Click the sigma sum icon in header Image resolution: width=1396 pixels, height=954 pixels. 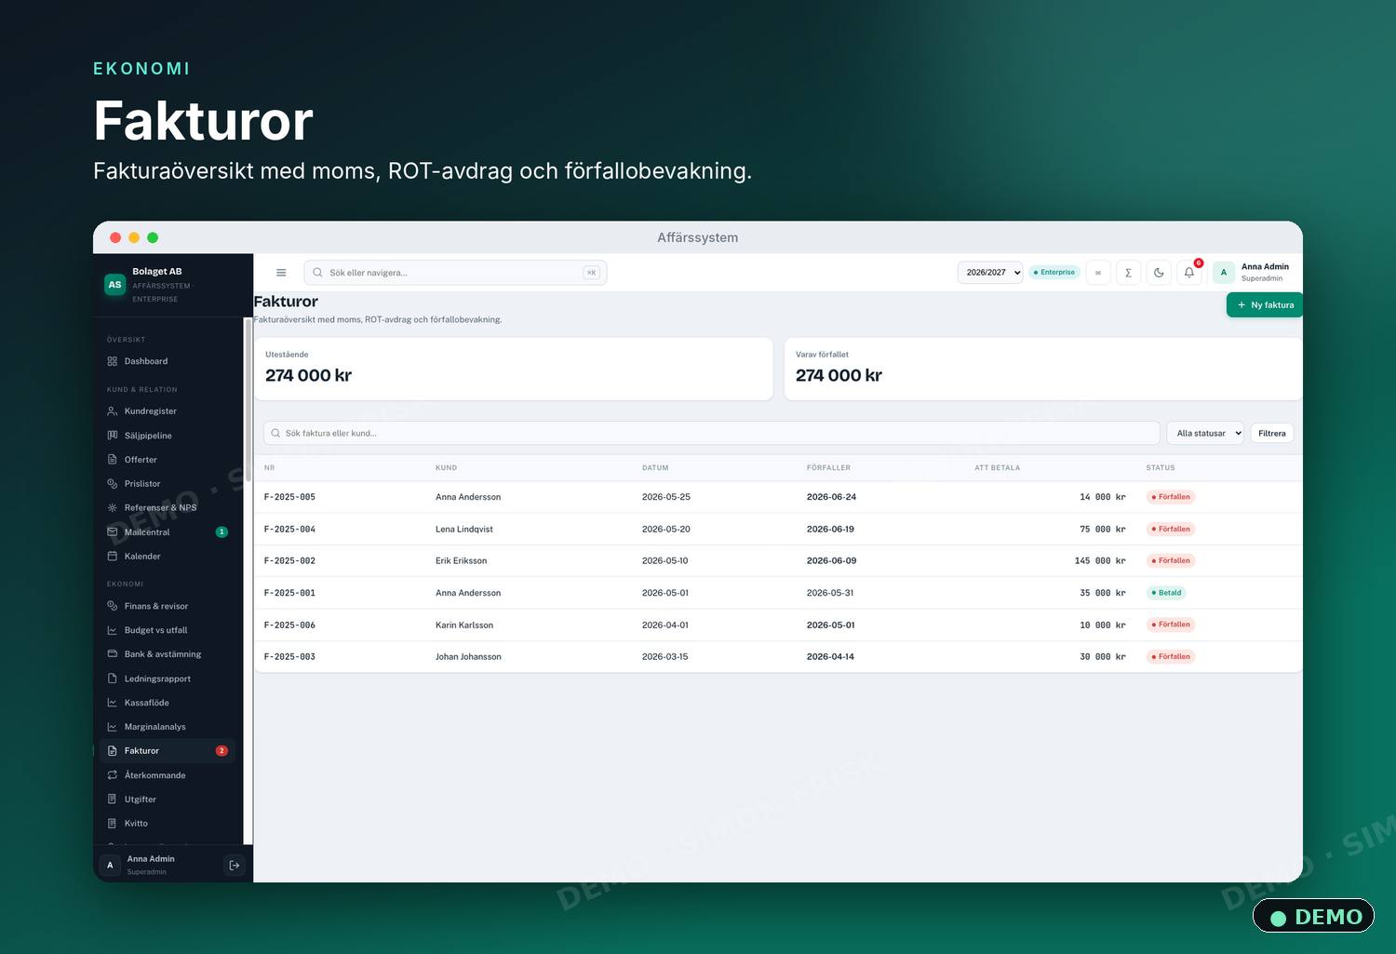1128,273
